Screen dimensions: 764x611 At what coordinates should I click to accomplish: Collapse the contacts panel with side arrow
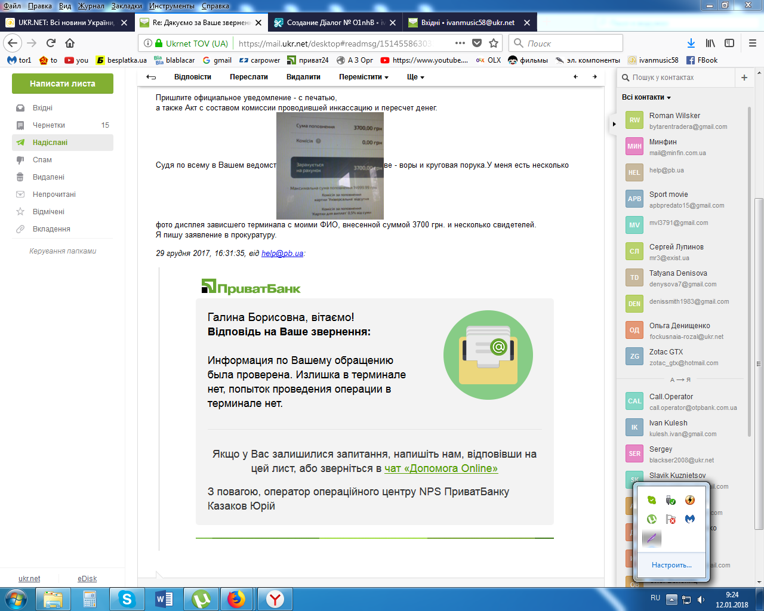614,124
